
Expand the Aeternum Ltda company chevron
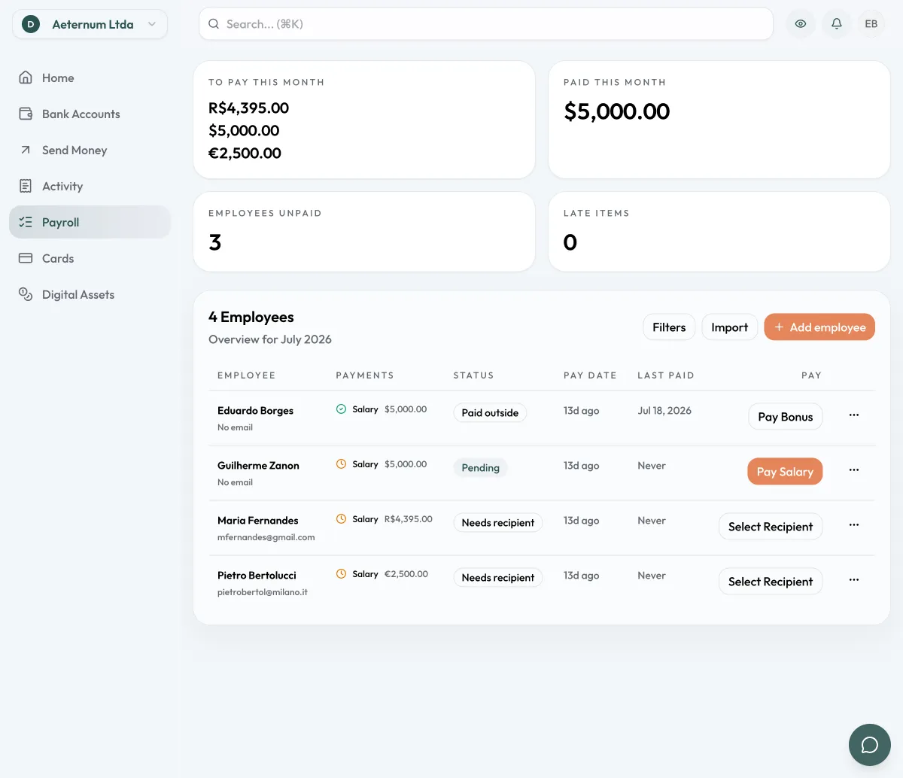(152, 24)
